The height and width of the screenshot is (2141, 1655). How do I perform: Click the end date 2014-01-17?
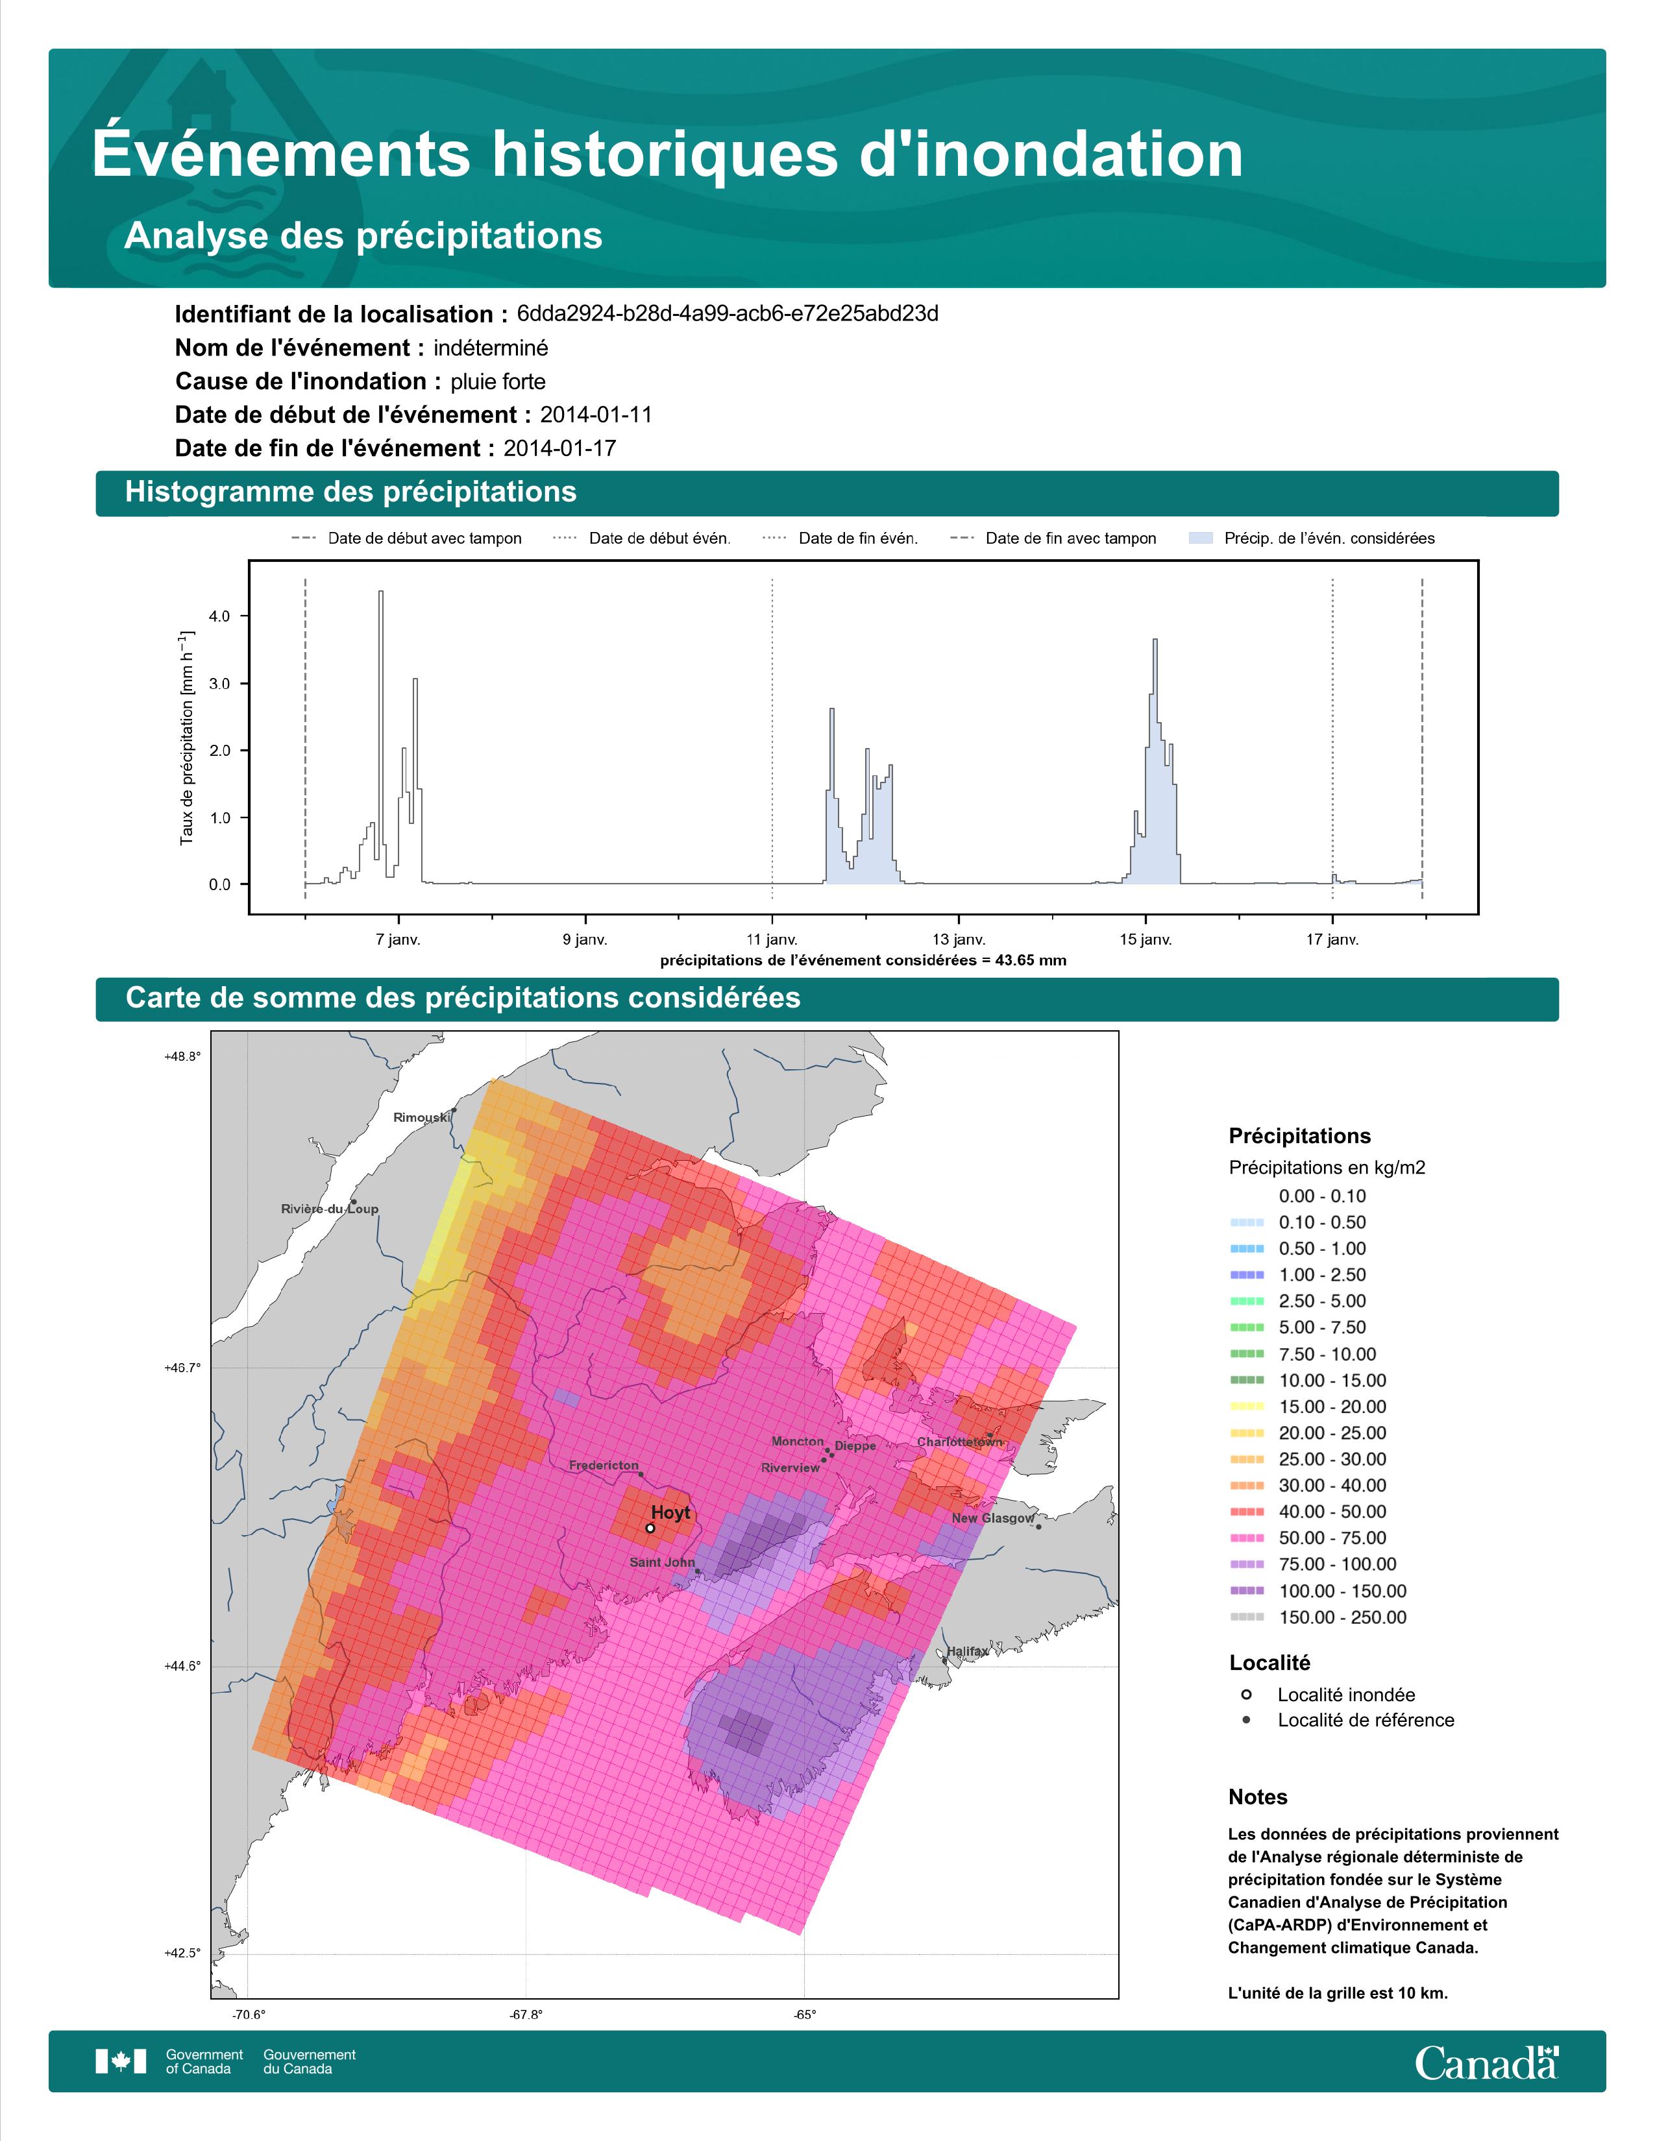560,448
